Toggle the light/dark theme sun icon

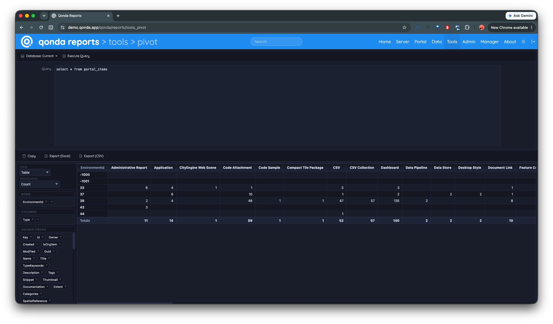[523, 42]
